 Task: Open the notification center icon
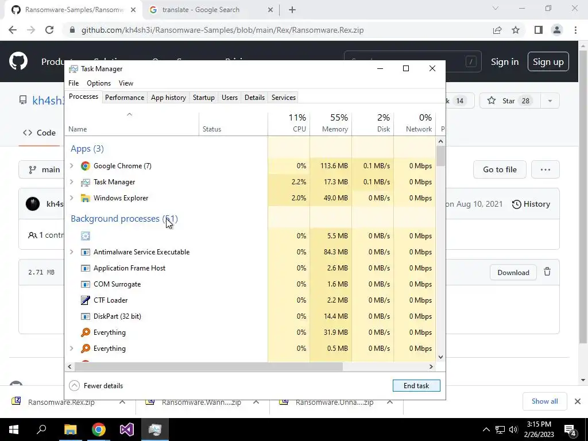(x=570, y=430)
